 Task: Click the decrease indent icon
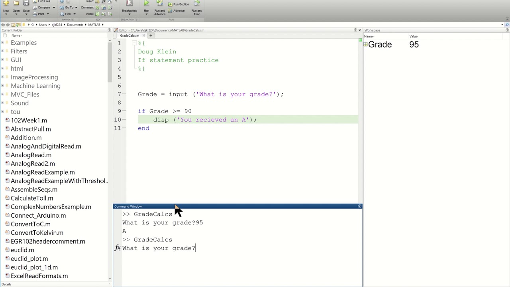pyautogui.click(x=110, y=14)
